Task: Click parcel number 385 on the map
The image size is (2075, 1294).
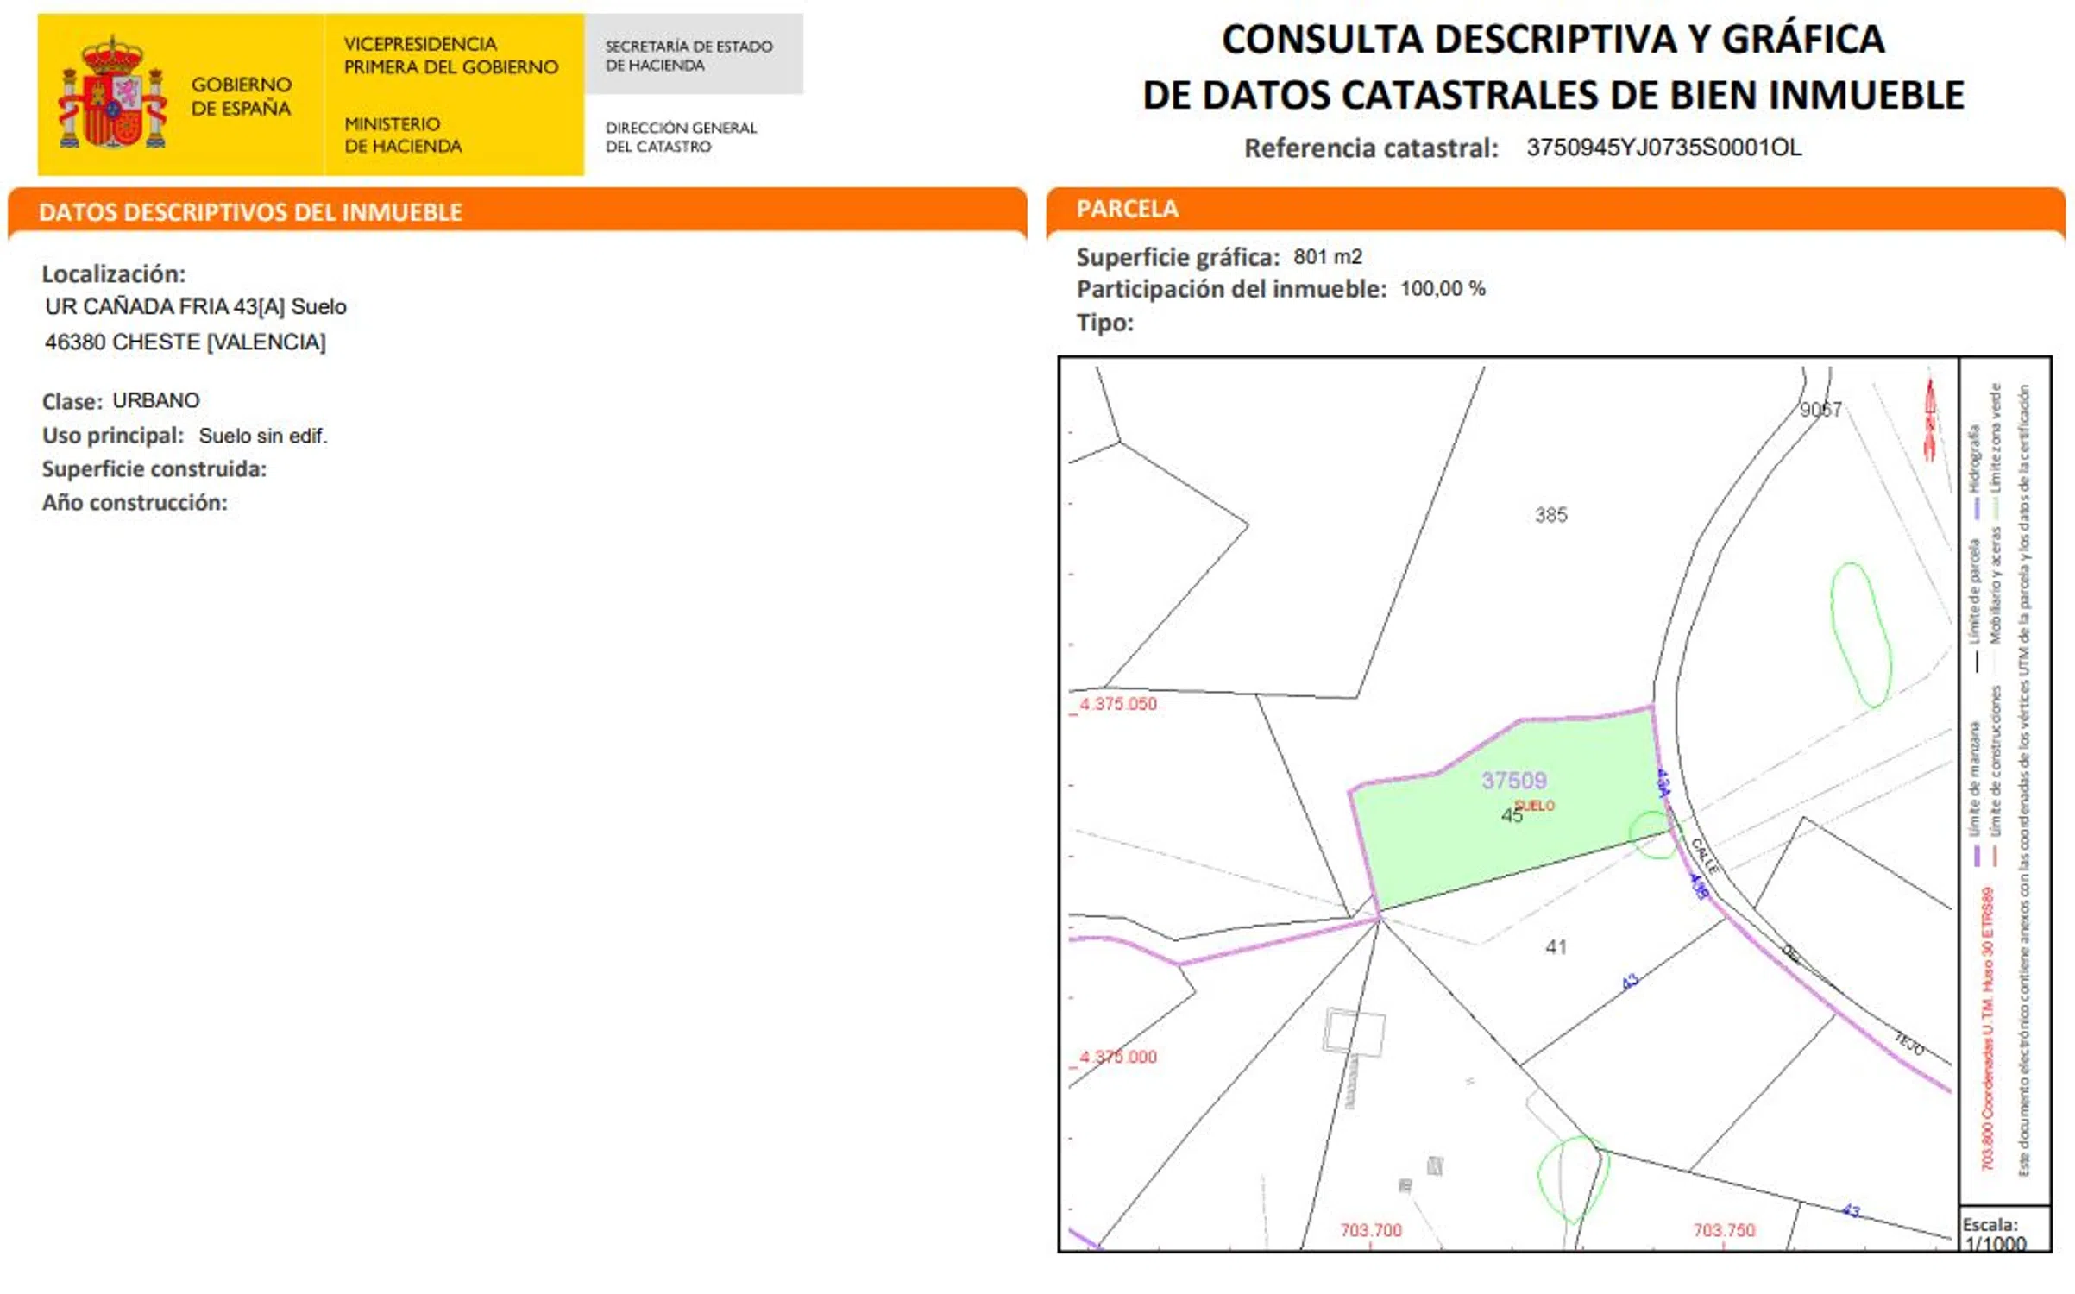Action: pyautogui.click(x=1550, y=515)
